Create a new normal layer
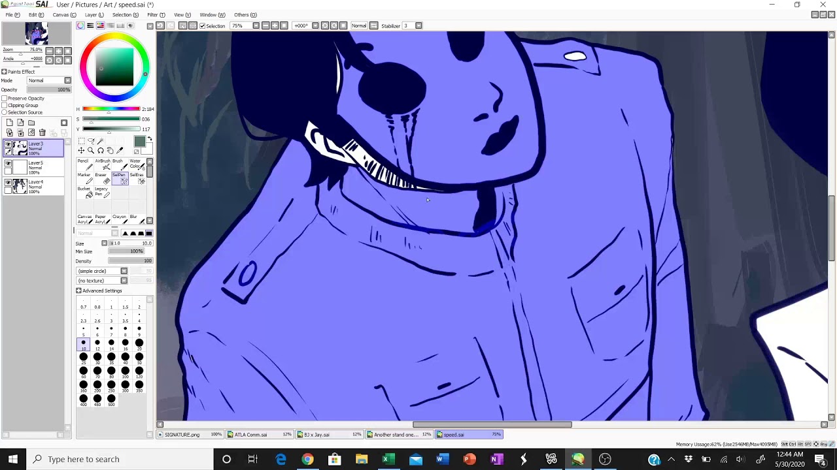Image resolution: width=837 pixels, height=470 pixels. [x=10, y=123]
